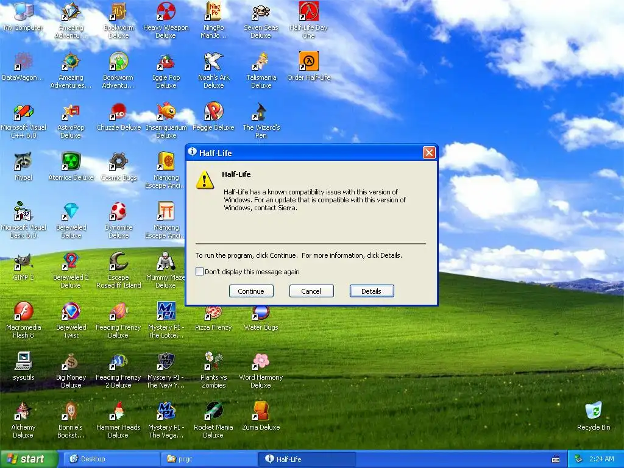Select the Bejeweled 2 Deluxe icon
Screen dimensions: 624x468
coord(71,270)
